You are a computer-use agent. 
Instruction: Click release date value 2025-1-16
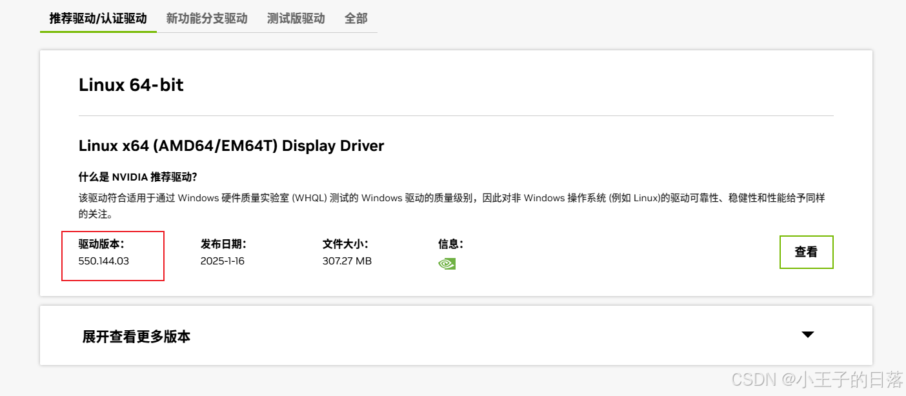point(223,261)
